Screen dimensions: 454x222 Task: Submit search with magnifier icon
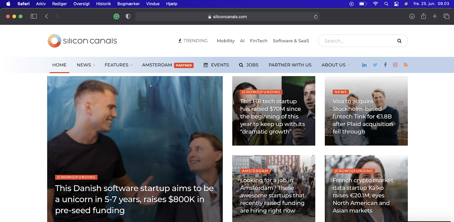[399, 41]
